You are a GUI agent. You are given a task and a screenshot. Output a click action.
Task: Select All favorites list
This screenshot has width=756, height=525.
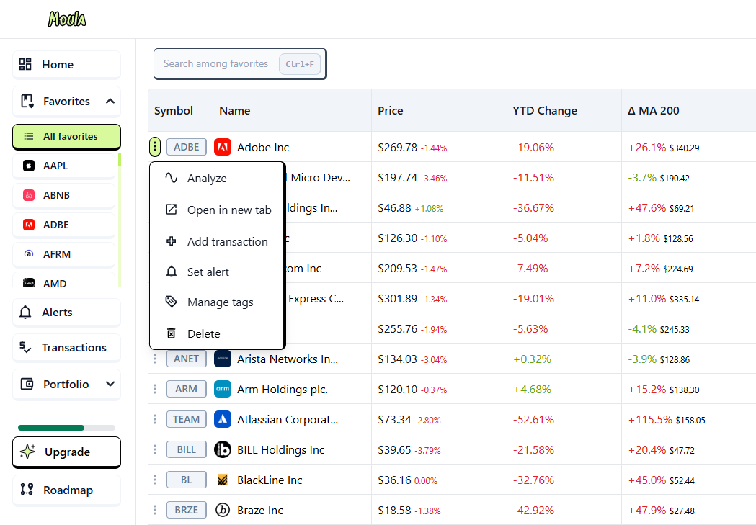[x=66, y=136]
